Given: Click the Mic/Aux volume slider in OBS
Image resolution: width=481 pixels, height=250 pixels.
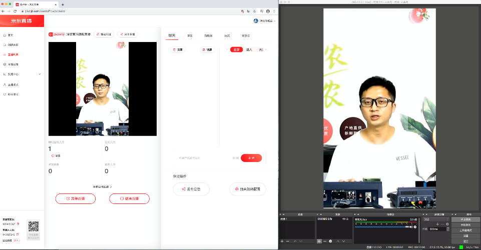Looking at the screenshot, I should pos(381,227).
